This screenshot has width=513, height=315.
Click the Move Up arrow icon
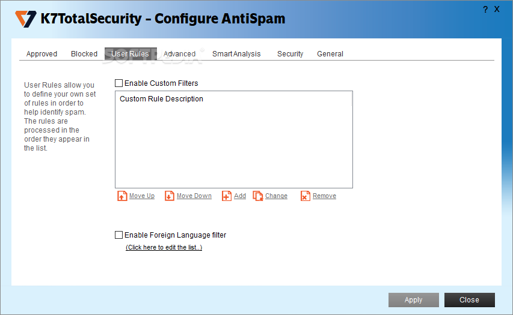coord(122,196)
